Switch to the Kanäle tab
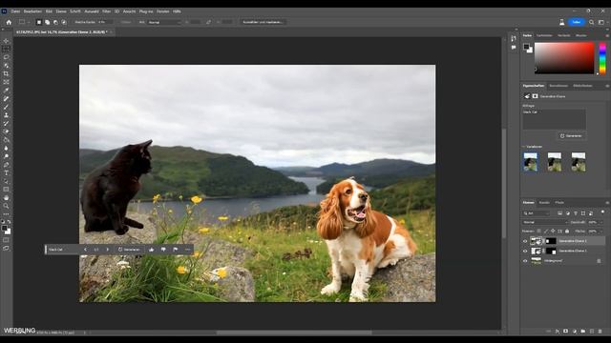This screenshot has height=343, width=611. tap(544, 203)
